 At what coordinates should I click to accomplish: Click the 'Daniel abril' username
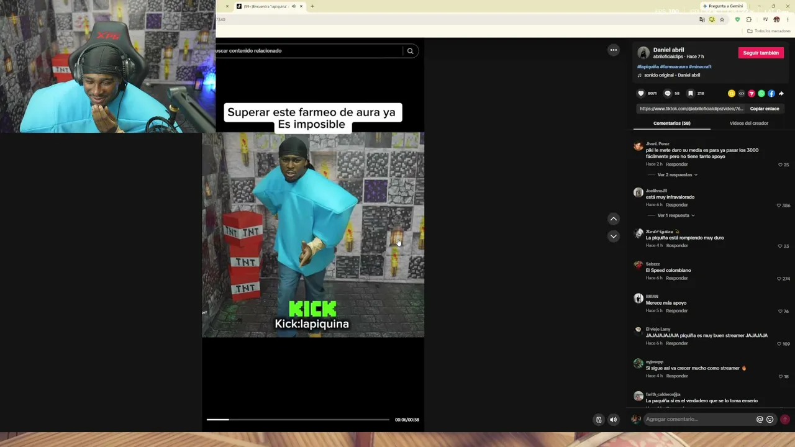tap(668, 50)
